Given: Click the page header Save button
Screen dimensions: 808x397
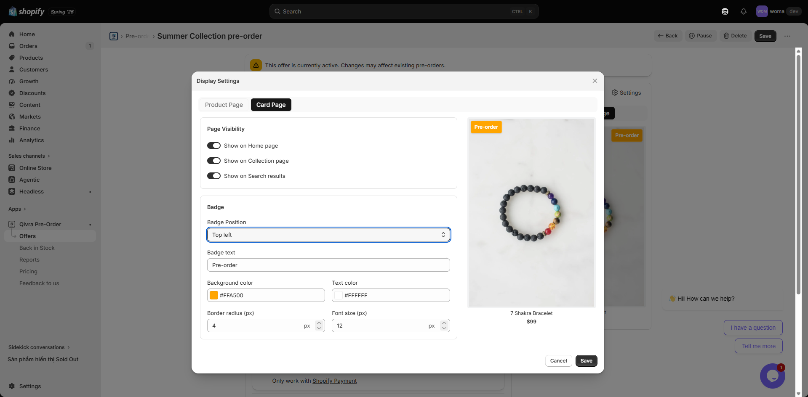Looking at the screenshot, I should 765,36.
